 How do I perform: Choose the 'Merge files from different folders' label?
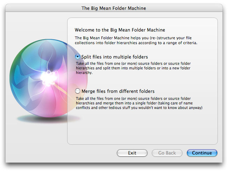tap(118, 91)
